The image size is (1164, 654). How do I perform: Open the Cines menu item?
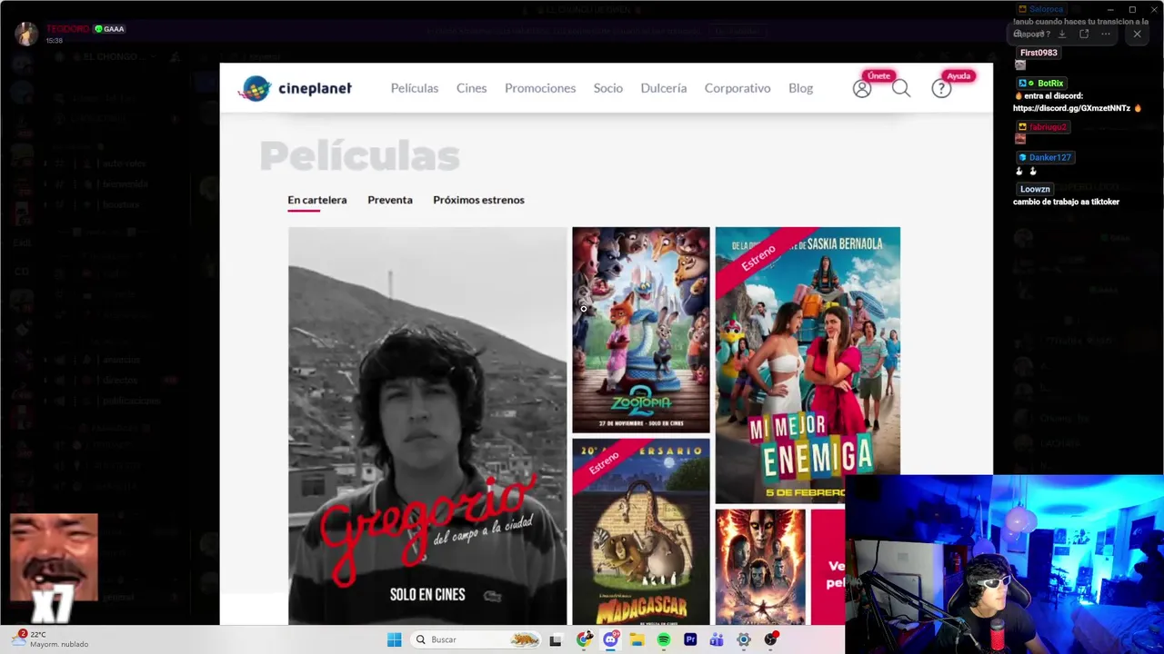(x=471, y=88)
